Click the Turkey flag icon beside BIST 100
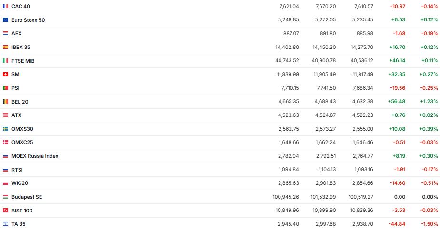440x230 pixels. (5, 211)
